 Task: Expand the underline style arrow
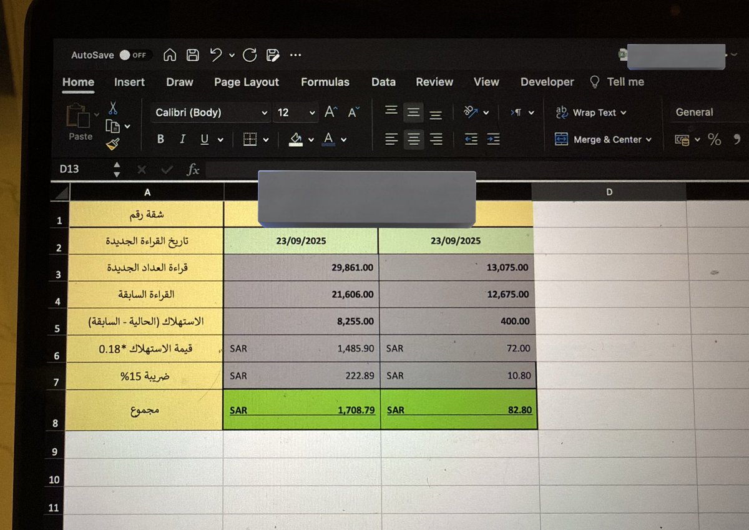click(x=220, y=140)
